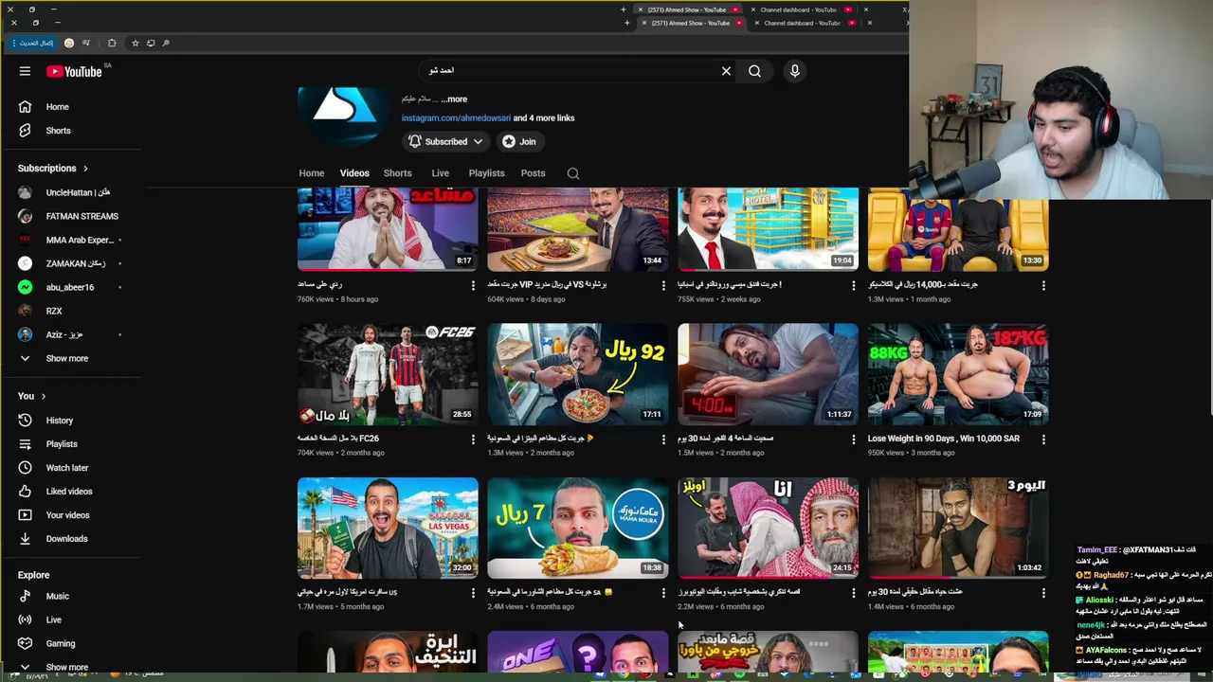
Task: Play the 88KG vs 187KG thumbnail
Action: click(x=958, y=374)
